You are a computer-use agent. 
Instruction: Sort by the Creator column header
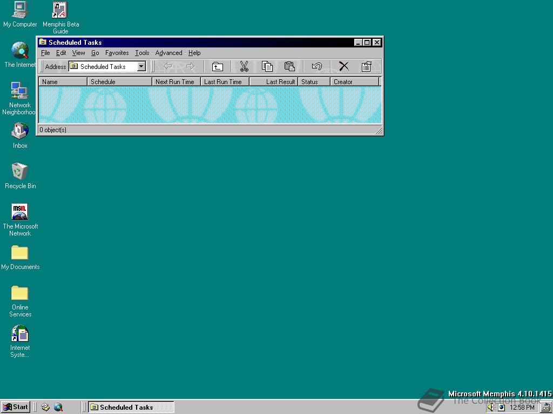355,82
